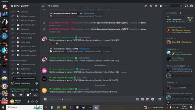
Task: Open Grand Theft Auto V activity card
Action: [x=179, y=19]
